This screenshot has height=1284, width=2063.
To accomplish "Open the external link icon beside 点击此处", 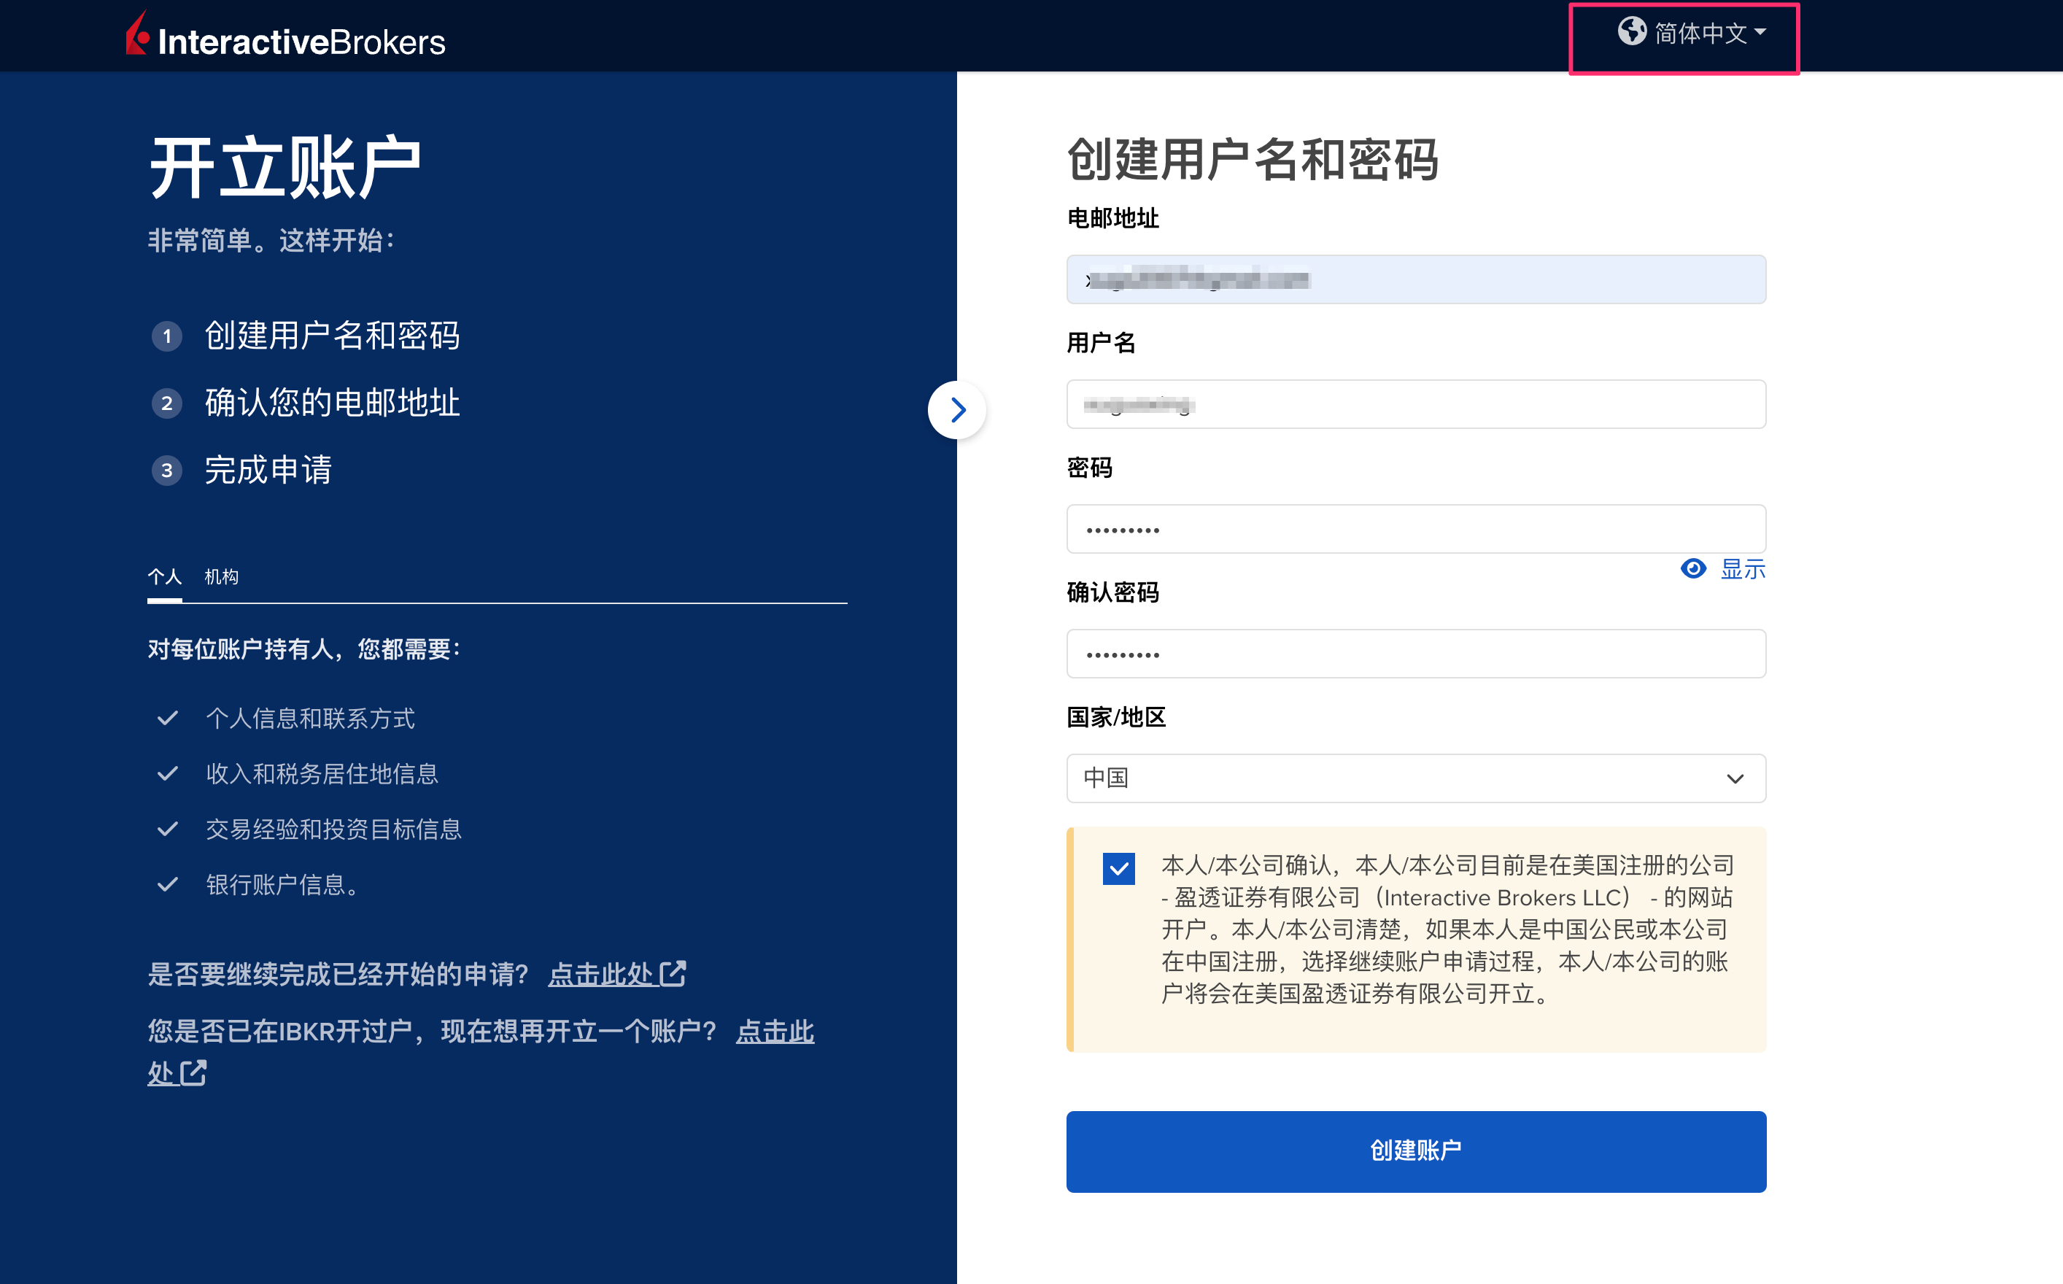I will 673,974.
